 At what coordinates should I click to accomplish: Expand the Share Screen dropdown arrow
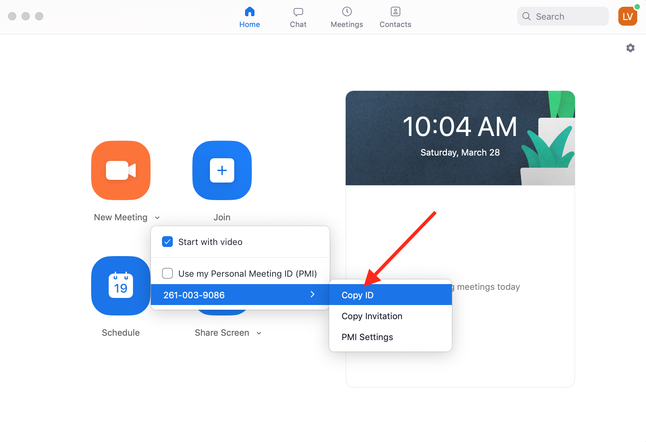[259, 333]
